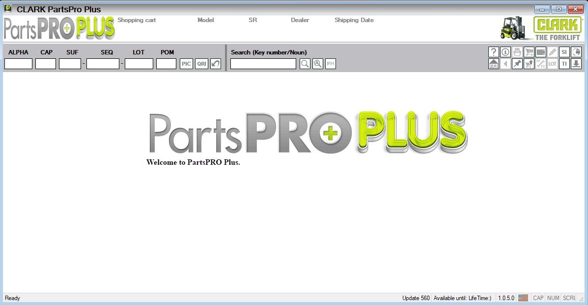Click the globe icon in toolbar
588x305 pixels.
(x=576, y=52)
